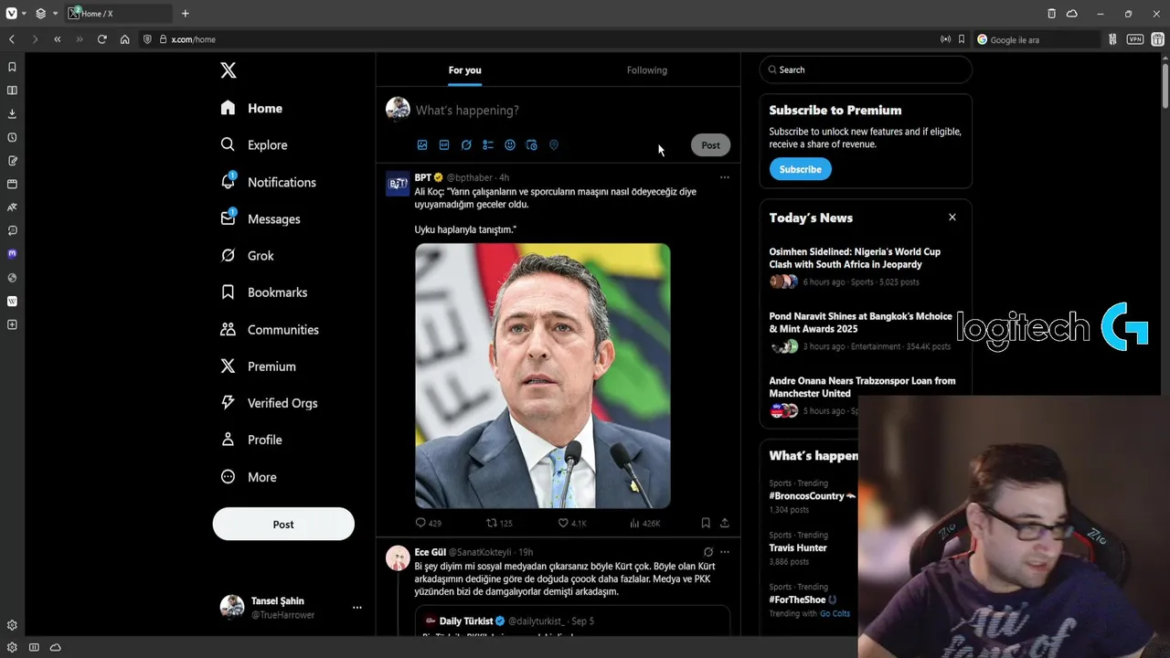This screenshot has height=658, width=1170.
Task: View analytics of the BPT post
Action: pos(644,523)
